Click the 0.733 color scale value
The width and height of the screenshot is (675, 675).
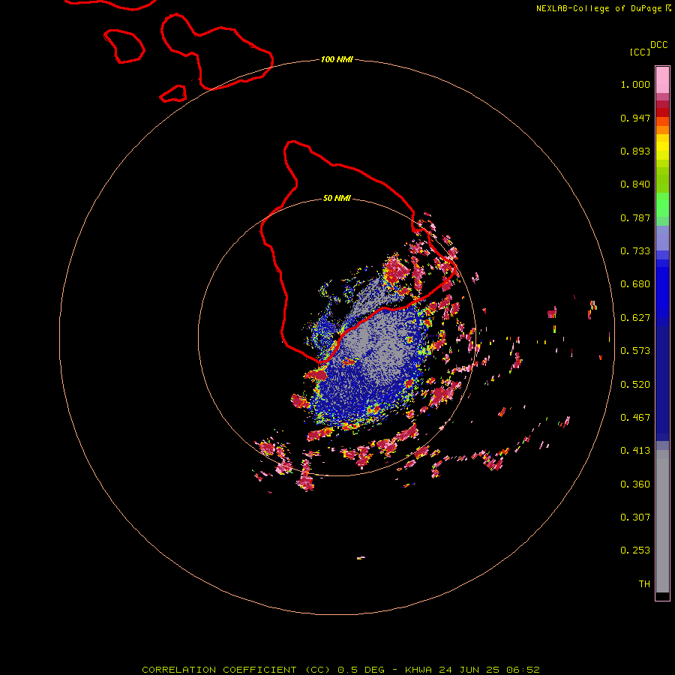[635, 251]
